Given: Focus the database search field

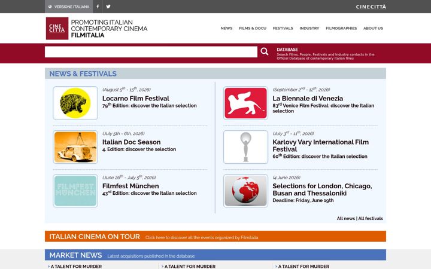Looking at the screenshot, I should click(x=151, y=52).
